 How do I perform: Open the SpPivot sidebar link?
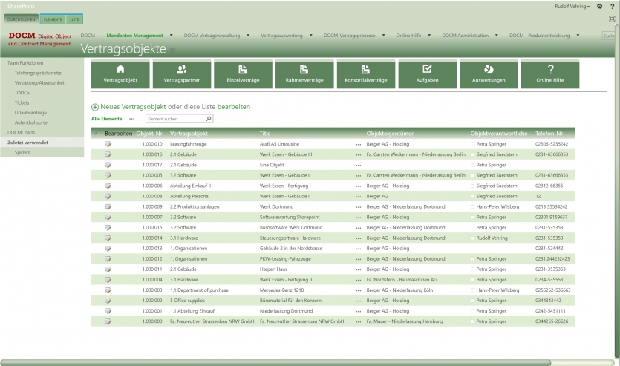22,152
